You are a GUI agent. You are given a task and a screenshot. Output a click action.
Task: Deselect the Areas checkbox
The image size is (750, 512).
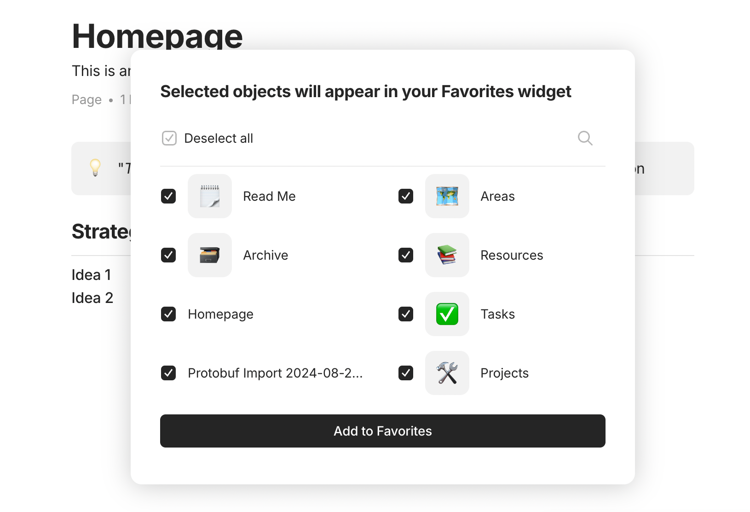click(406, 196)
